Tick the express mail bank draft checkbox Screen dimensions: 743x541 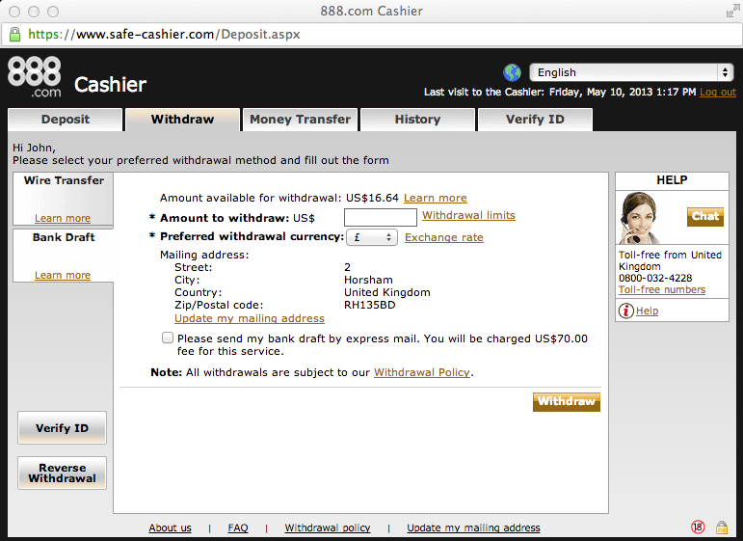168,338
